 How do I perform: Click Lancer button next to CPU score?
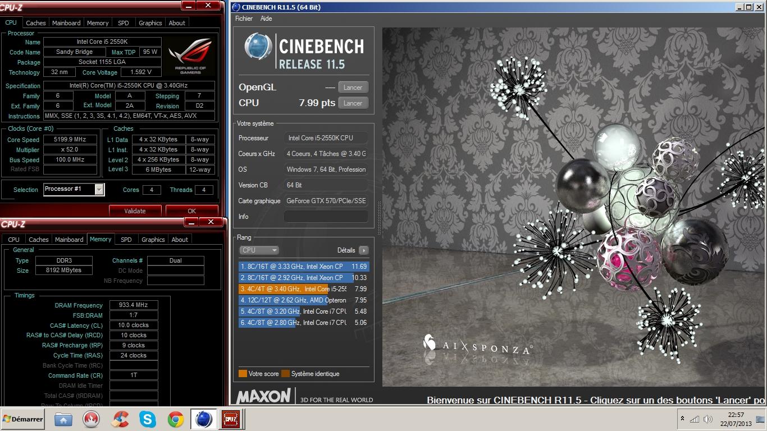[353, 103]
